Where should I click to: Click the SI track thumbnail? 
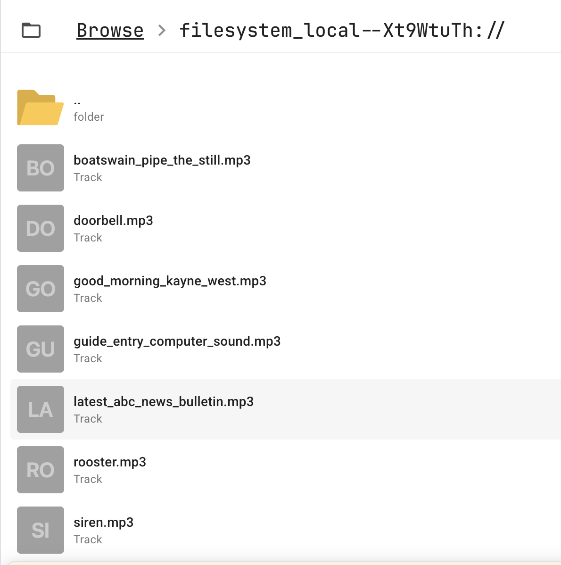pyautogui.click(x=41, y=530)
